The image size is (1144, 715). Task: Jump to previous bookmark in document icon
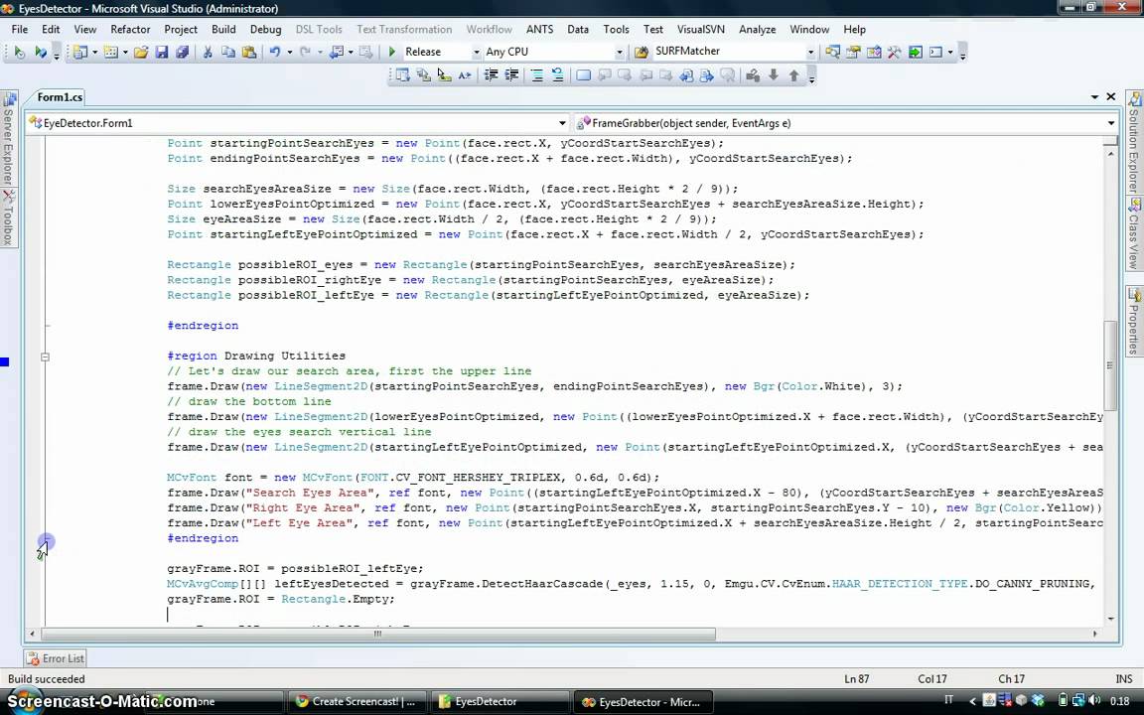tap(686, 74)
